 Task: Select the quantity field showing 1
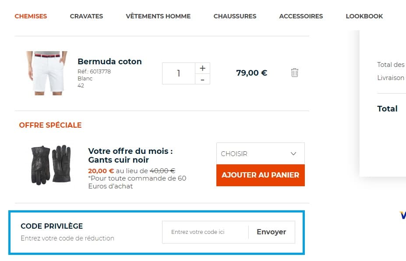[x=178, y=73]
